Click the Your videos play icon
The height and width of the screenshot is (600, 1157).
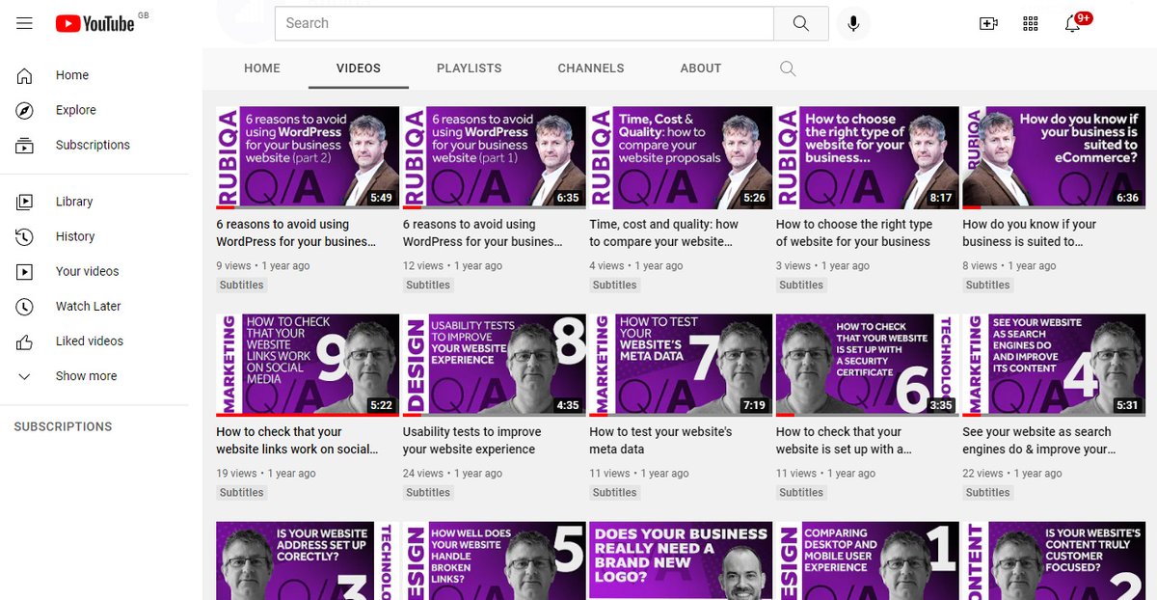pos(25,271)
